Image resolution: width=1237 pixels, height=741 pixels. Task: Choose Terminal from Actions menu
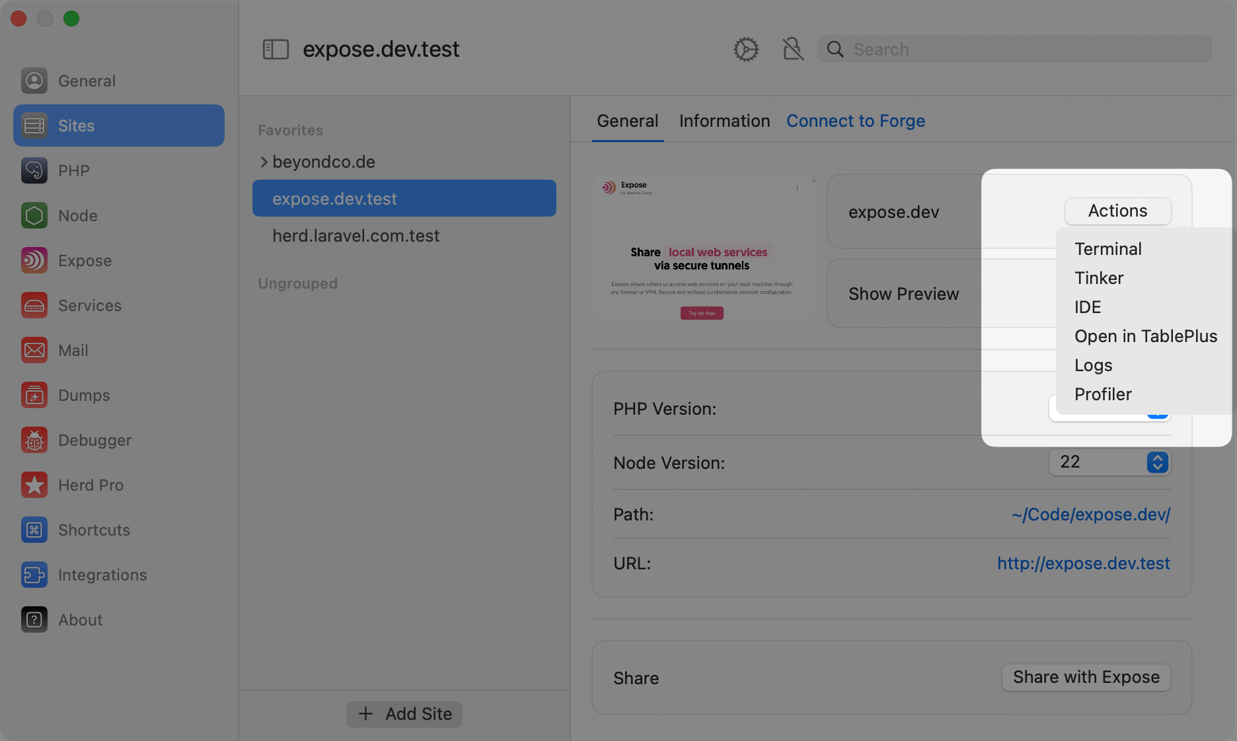[x=1108, y=249]
